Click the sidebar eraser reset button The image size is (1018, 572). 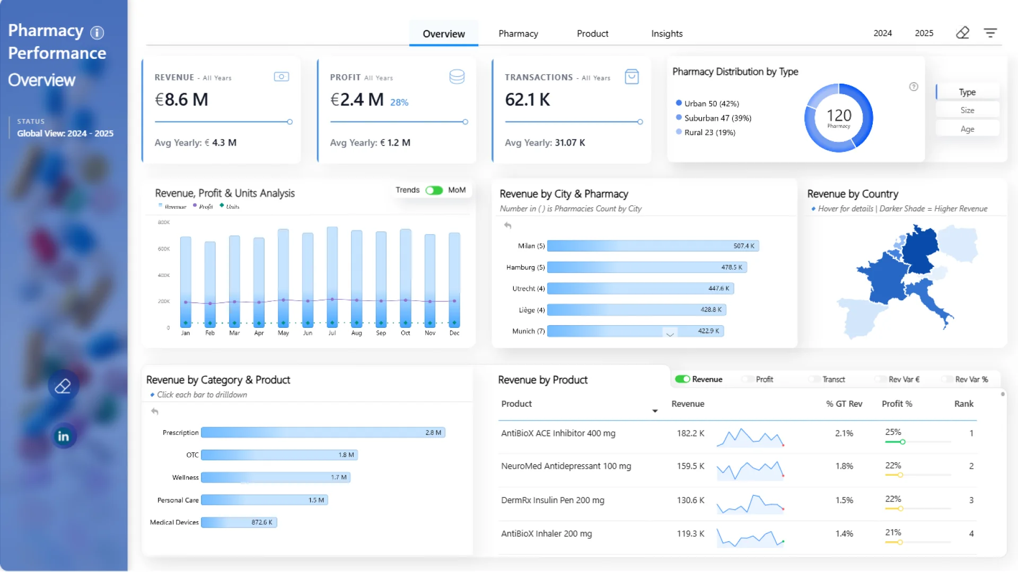[x=63, y=386]
